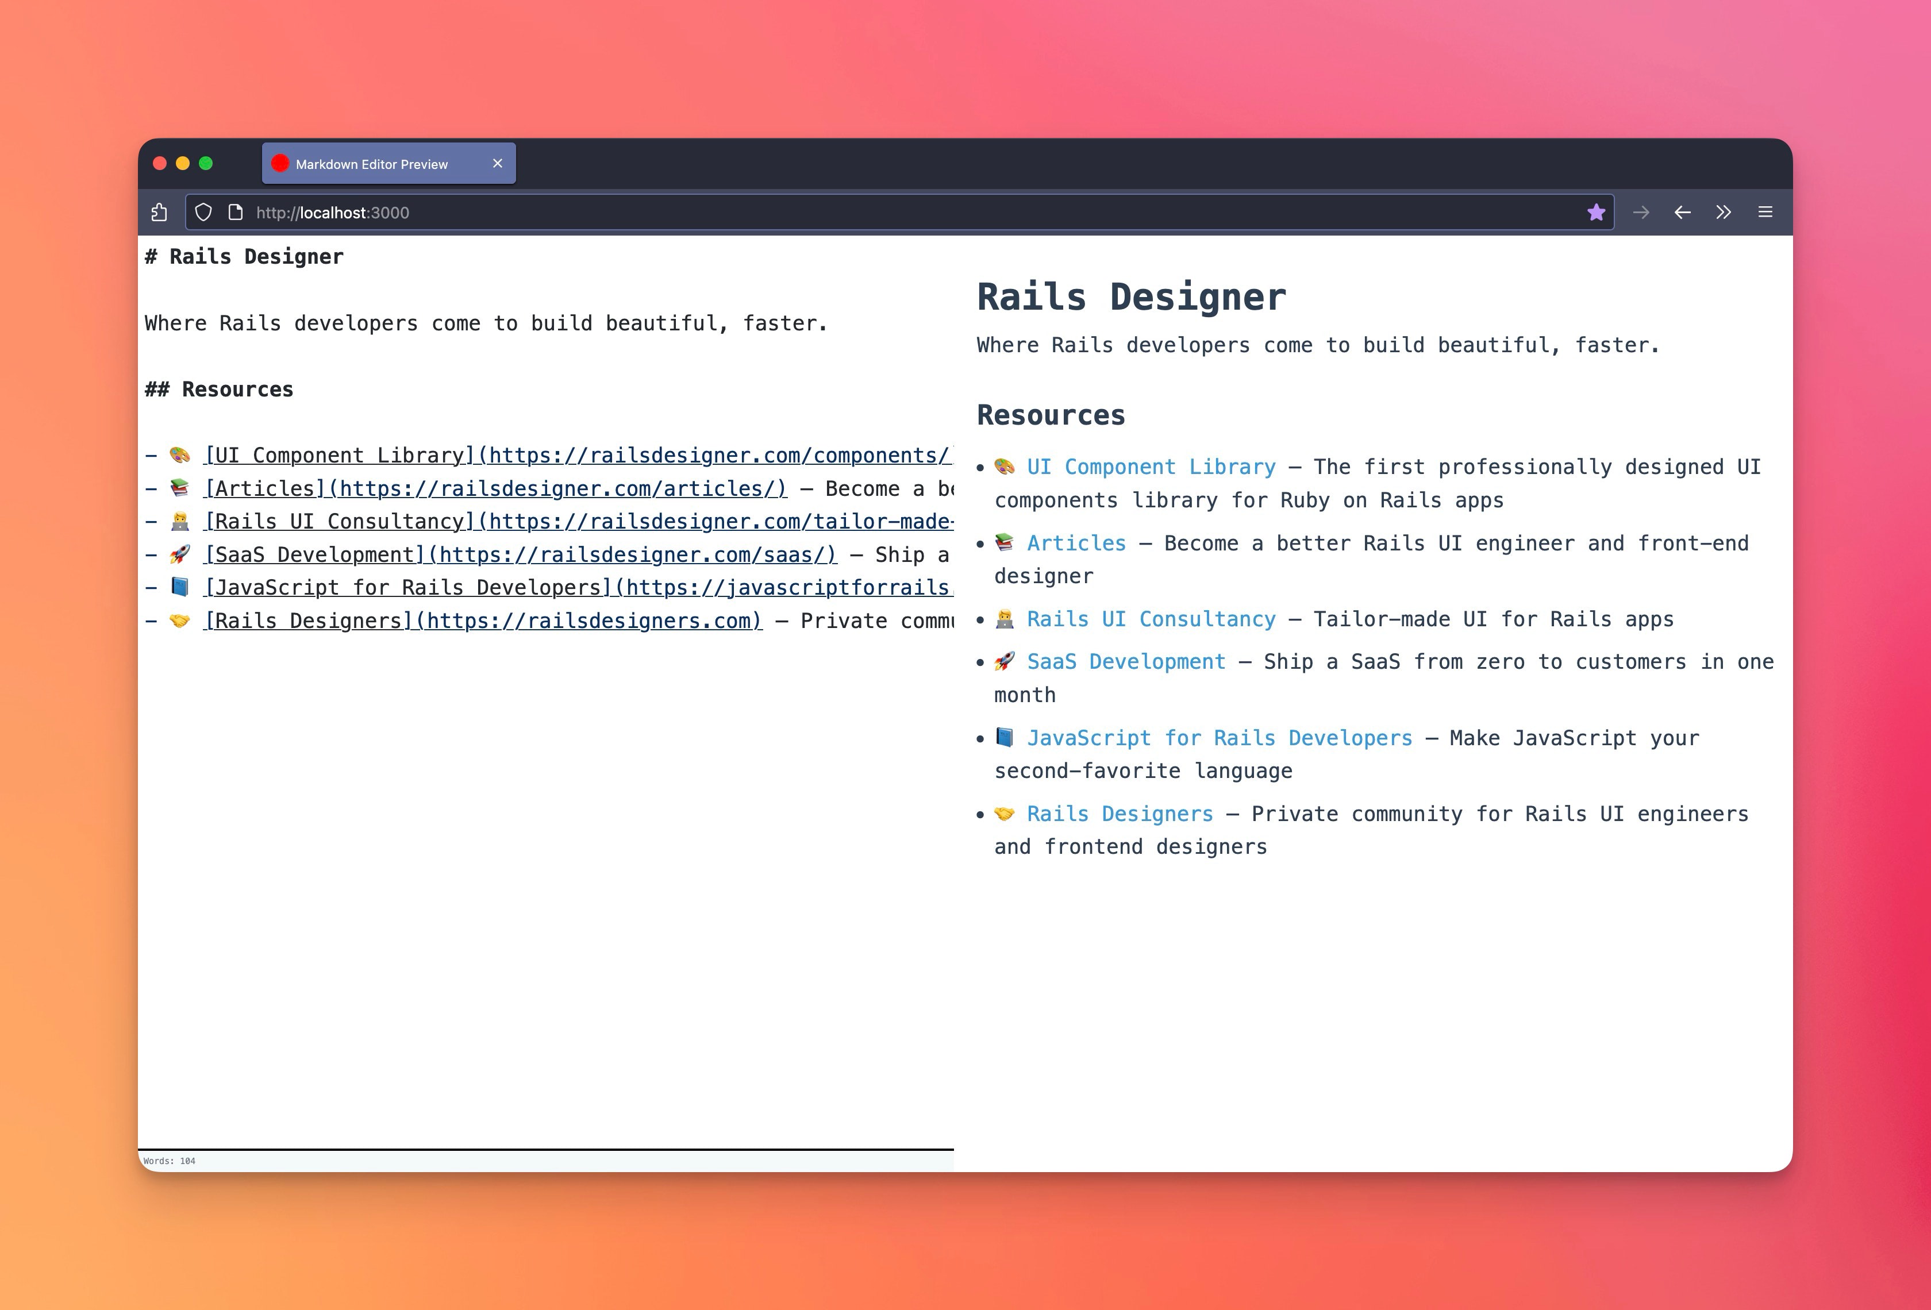Click the [SaaS Development] markdown source line
Image resolution: width=1931 pixels, height=1310 pixels.
548,555
